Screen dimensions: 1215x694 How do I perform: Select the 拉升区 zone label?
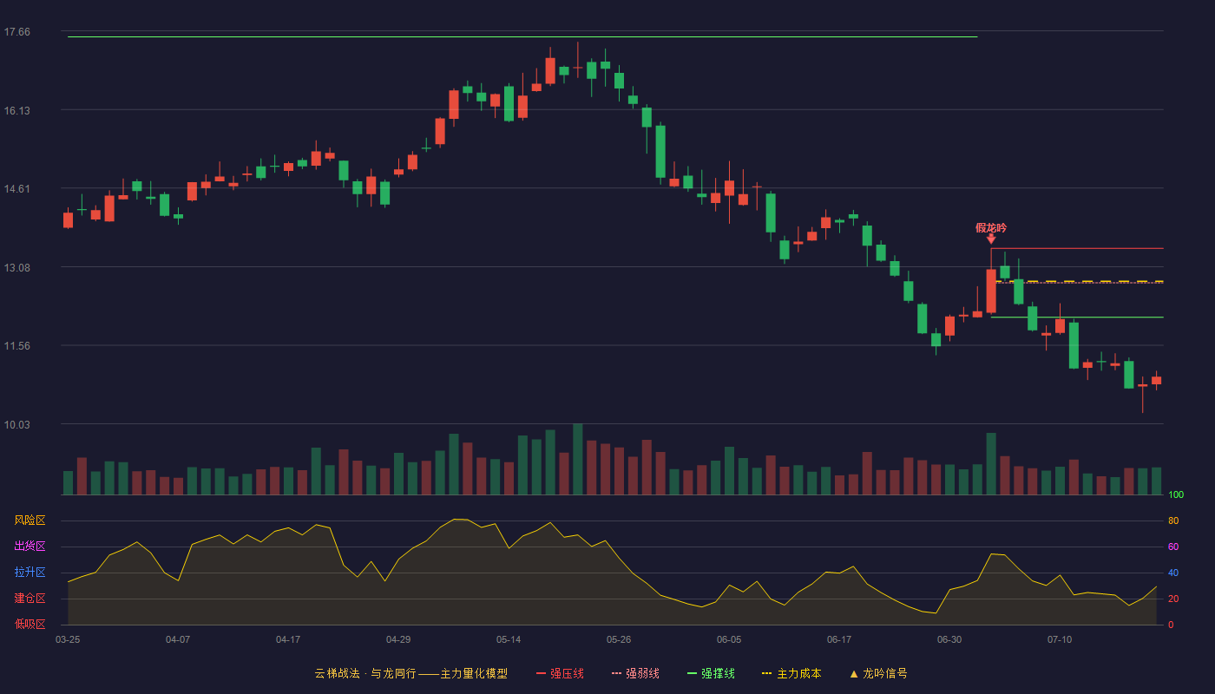pos(30,573)
